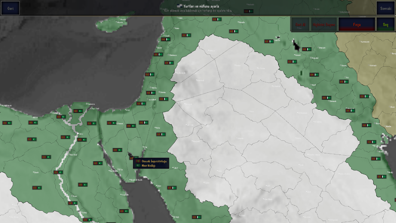Click flag marker above Najaf label
This screenshot has width=396, height=223.
(x=314, y=75)
